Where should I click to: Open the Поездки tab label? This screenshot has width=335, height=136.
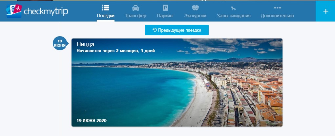[x=106, y=16]
